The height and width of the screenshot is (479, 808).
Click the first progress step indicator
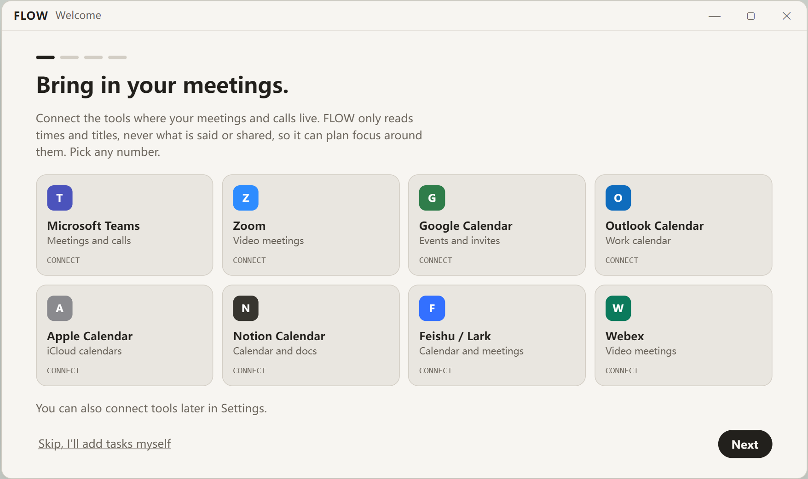point(46,57)
